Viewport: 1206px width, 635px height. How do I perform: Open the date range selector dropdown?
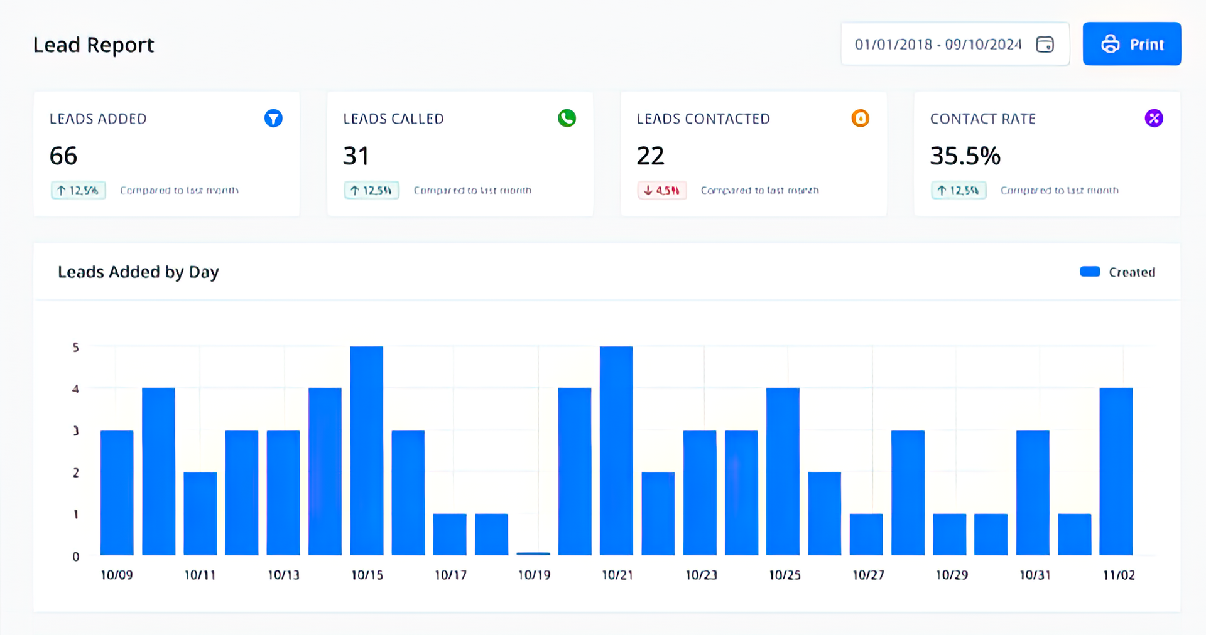(955, 43)
